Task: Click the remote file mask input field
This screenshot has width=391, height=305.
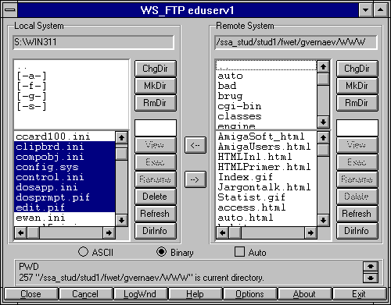Action: pos(357,128)
